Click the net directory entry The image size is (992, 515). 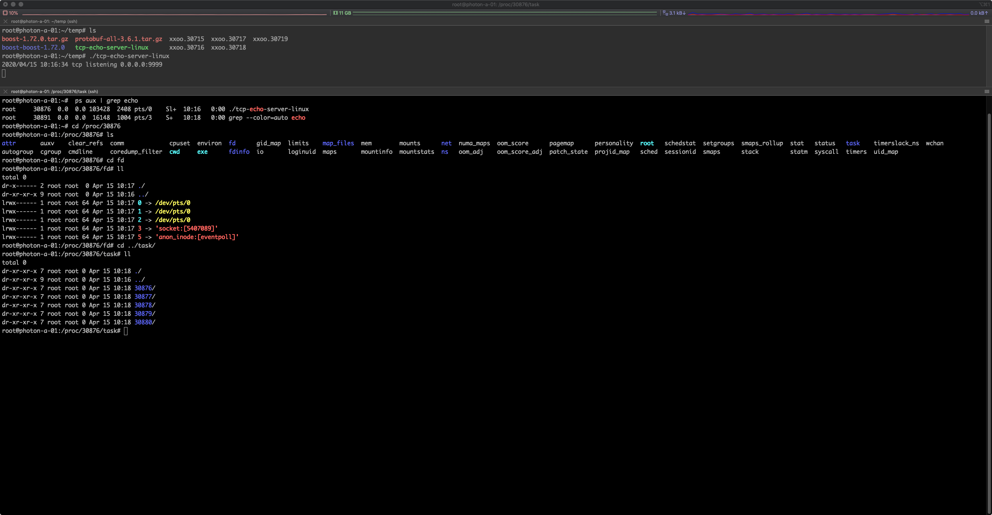point(446,143)
